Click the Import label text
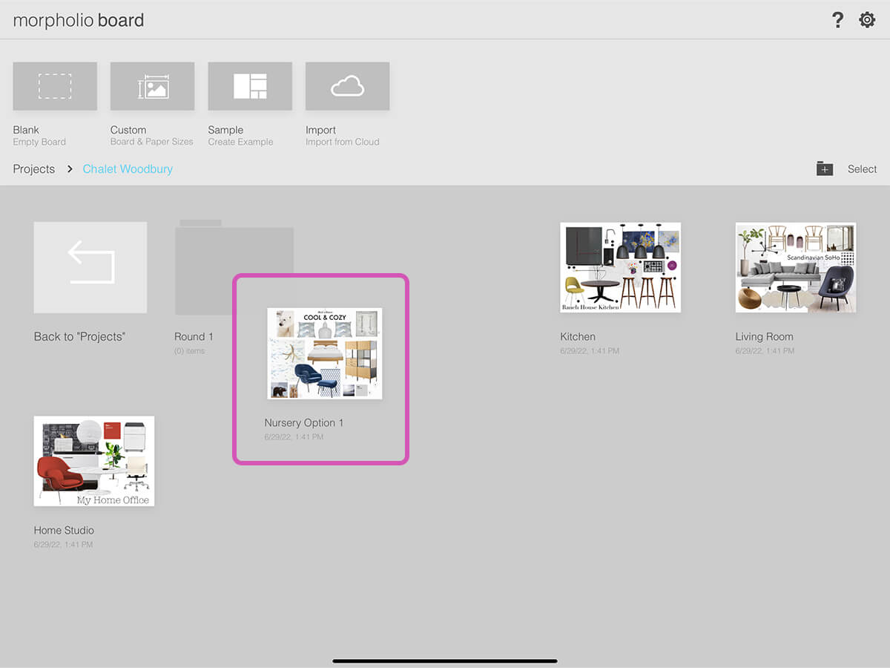Viewport: 890px width, 668px height. coord(320,130)
